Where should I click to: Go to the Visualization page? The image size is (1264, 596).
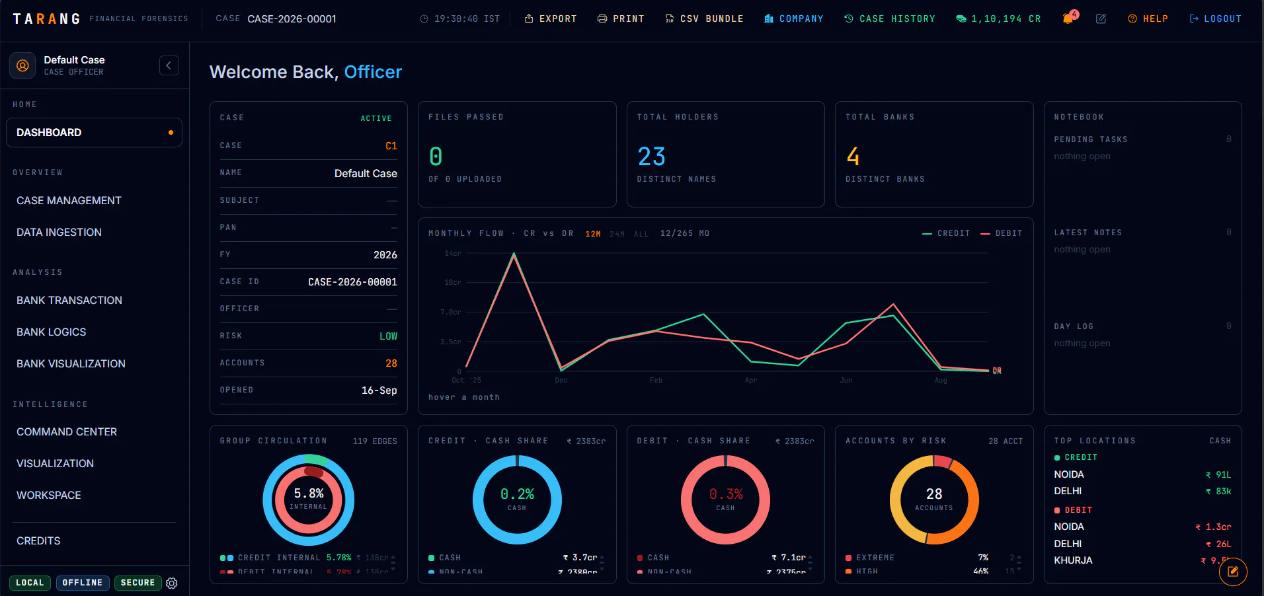pos(55,463)
